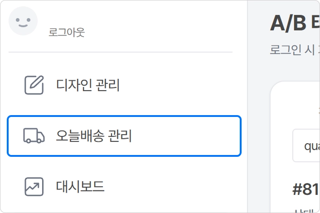
Task: Go to 대시보드 from the sidebar
Action: (80, 186)
